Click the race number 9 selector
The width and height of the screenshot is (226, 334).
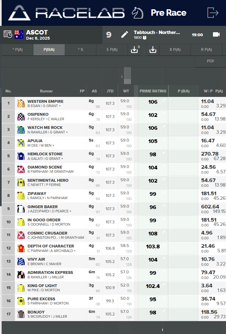pyautogui.click(x=109, y=35)
